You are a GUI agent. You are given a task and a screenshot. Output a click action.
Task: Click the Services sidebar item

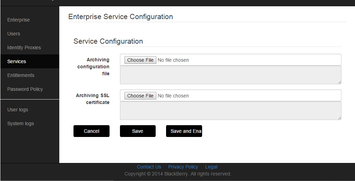pyautogui.click(x=17, y=61)
